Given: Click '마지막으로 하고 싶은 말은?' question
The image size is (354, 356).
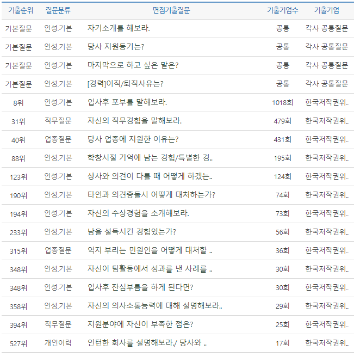Looking at the screenshot, I should 133,65.
